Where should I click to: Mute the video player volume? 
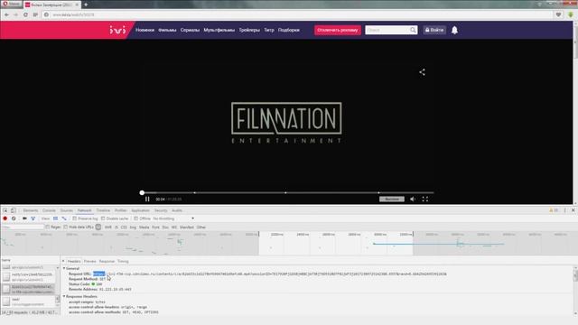413,200
